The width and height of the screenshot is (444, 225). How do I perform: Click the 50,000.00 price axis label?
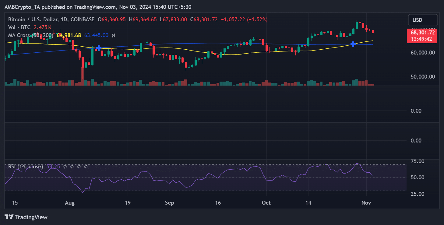tap(422, 77)
